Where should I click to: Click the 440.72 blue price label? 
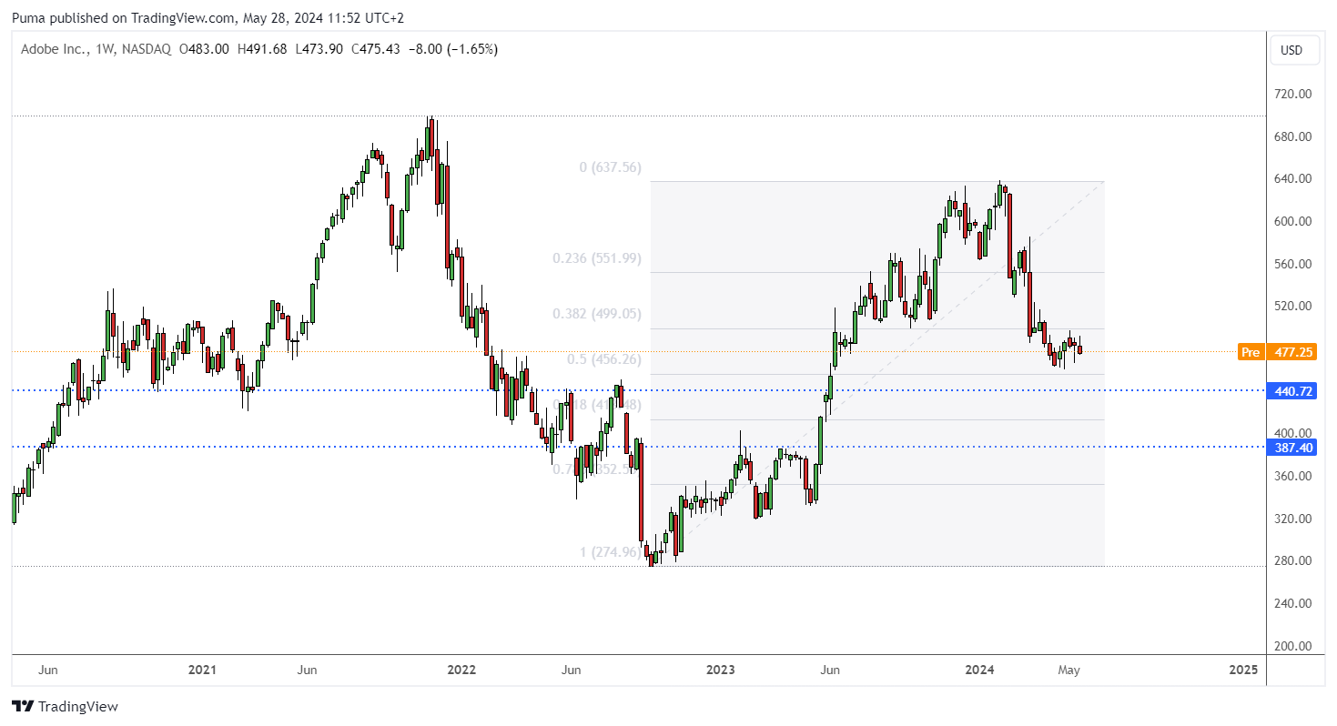click(1292, 390)
